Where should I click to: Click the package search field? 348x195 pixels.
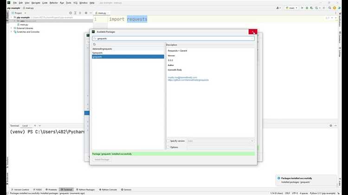174,38
